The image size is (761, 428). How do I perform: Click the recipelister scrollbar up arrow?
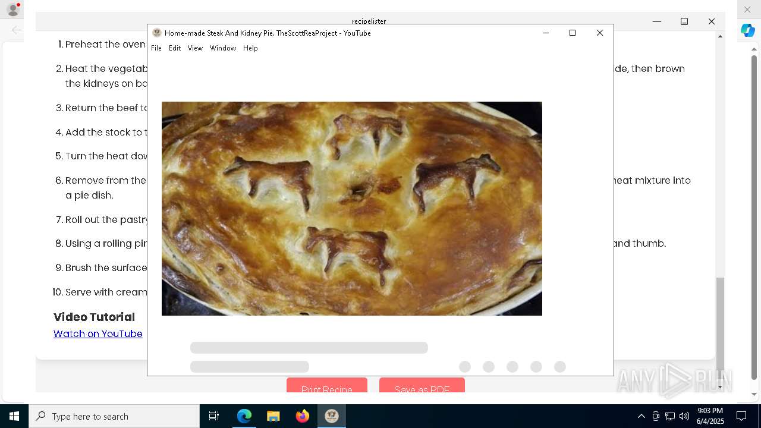coord(720,36)
